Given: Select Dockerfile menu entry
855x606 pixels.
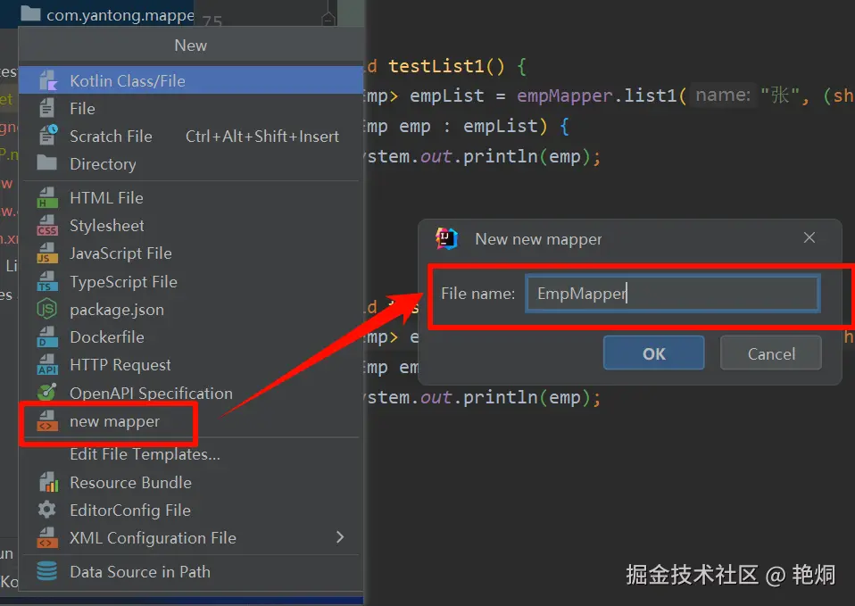Looking at the screenshot, I should pyautogui.click(x=191, y=337).
